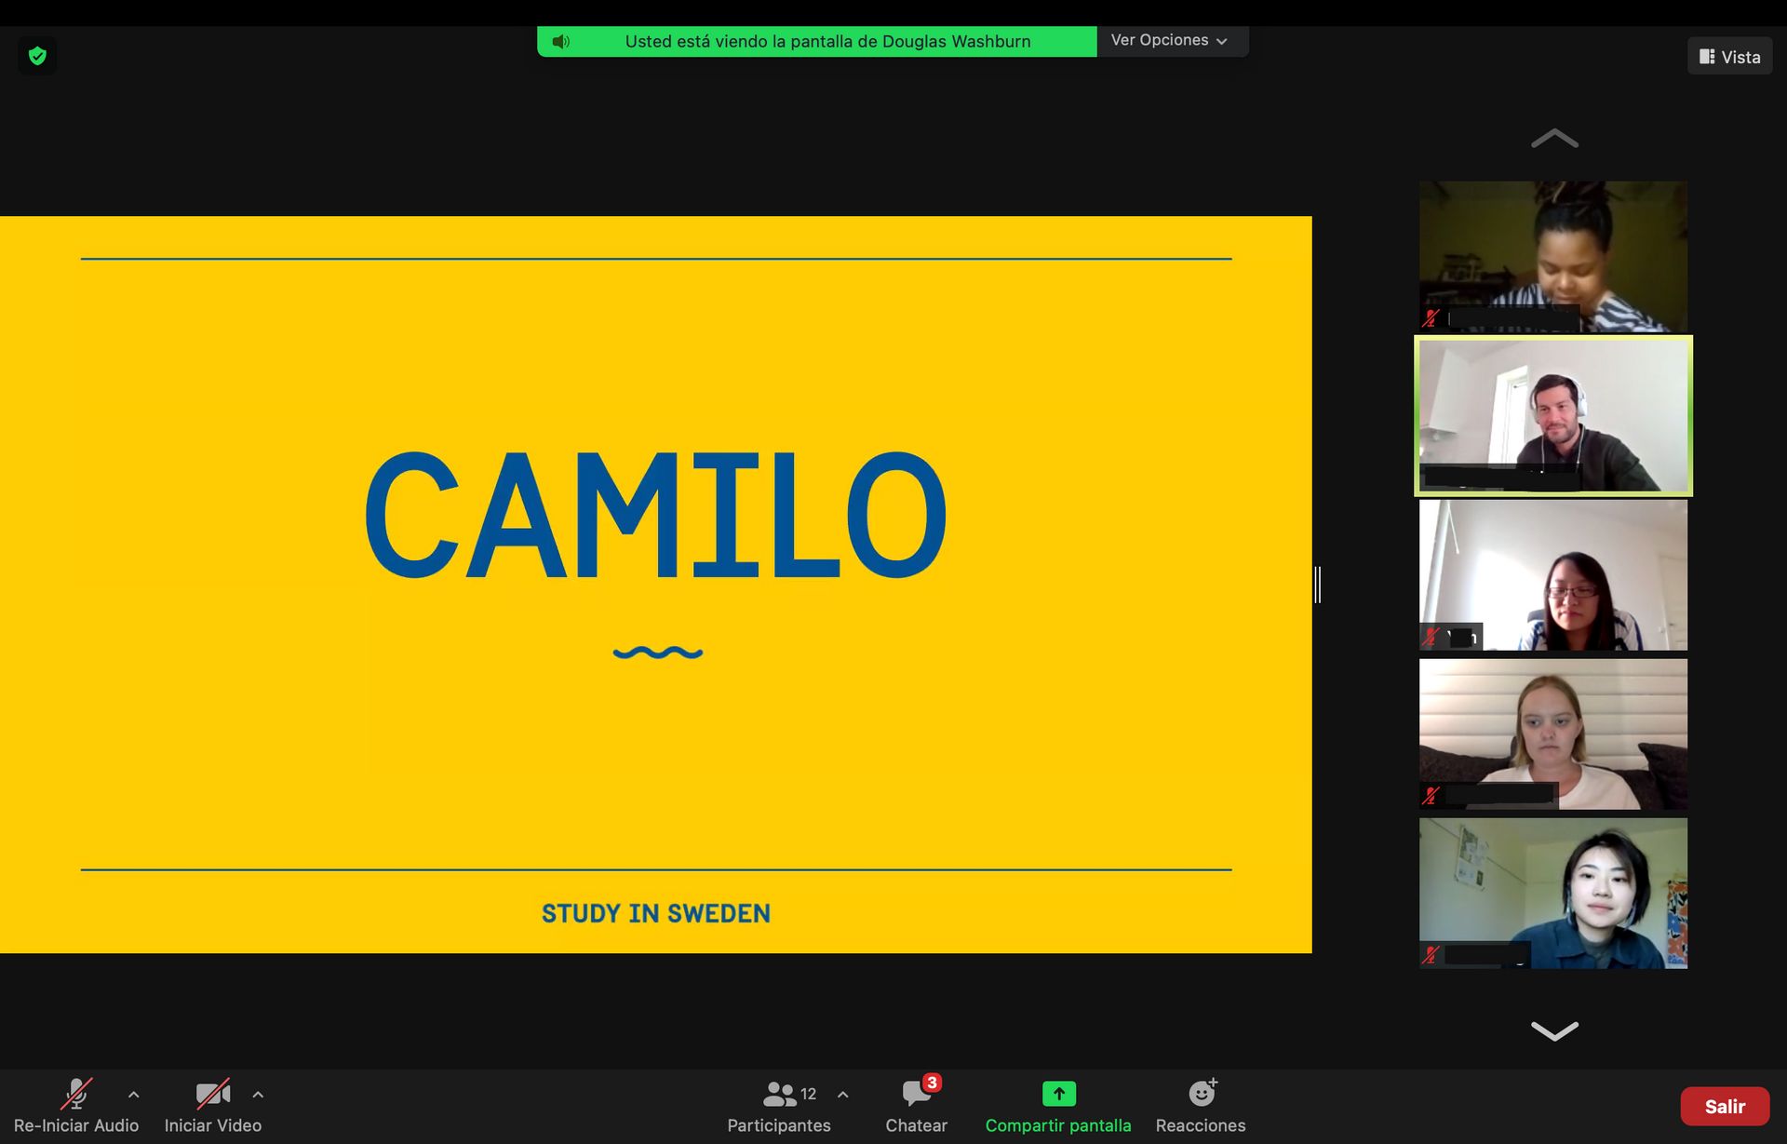Click muted mic icon on bottom participant tile

tap(1431, 955)
